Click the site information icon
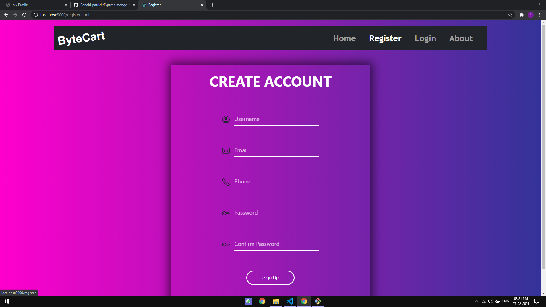This screenshot has height=307, width=546. (36, 15)
